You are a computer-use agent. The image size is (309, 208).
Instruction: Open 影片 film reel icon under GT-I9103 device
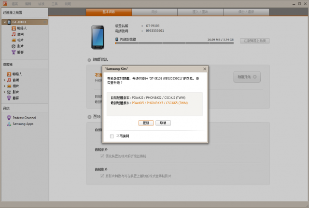(x=14, y=46)
